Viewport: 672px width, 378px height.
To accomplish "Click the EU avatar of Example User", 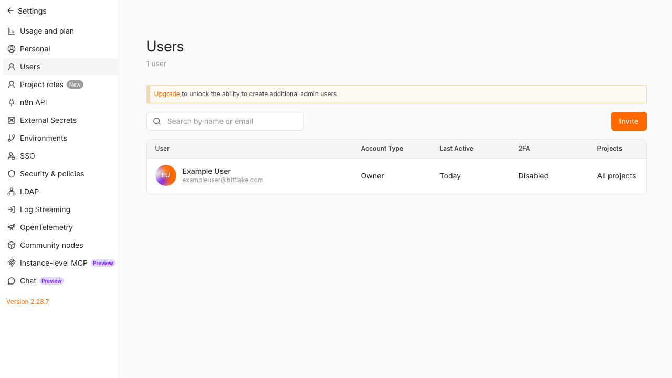I will [x=166, y=175].
